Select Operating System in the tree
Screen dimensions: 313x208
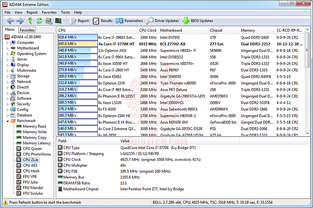(32, 54)
